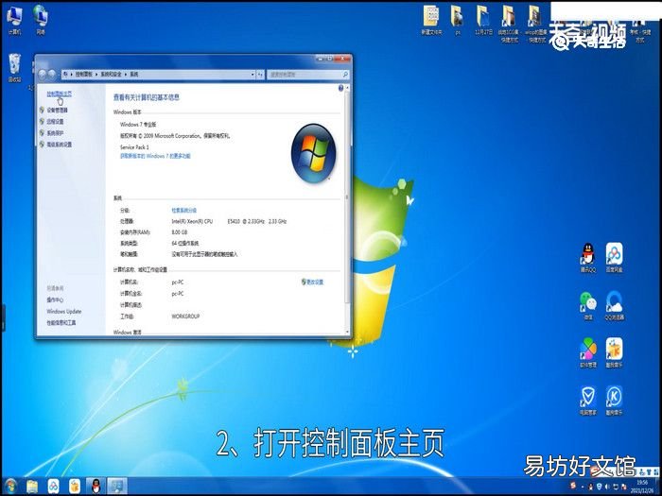Select 酷狗音乐 desktop shortcut

click(615, 401)
